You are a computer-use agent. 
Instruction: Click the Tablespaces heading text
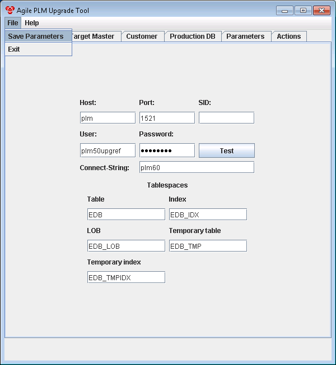tap(167, 185)
